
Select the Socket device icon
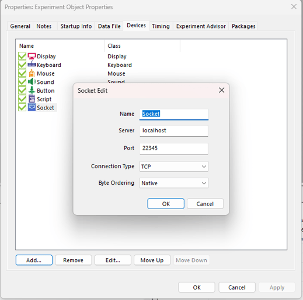pyautogui.click(x=32, y=107)
